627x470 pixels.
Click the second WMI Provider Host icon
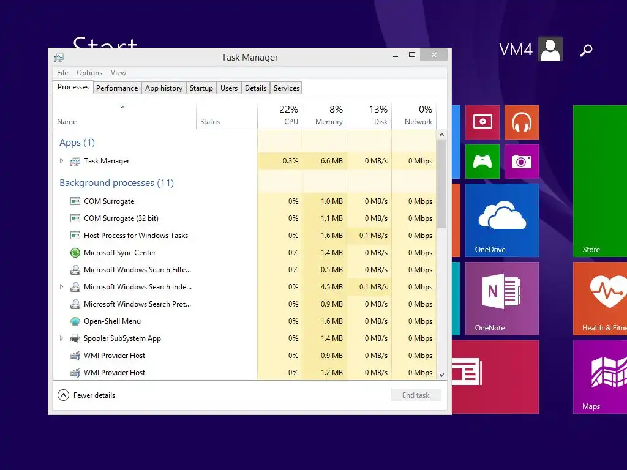click(75, 373)
